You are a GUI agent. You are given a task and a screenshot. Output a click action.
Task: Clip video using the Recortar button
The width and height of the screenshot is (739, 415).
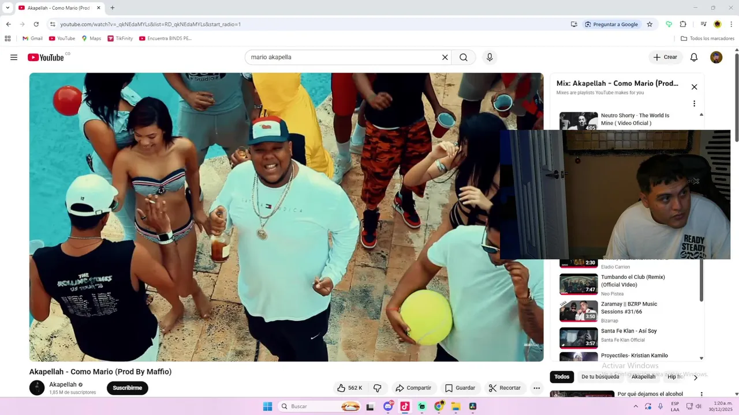click(x=505, y=388)
